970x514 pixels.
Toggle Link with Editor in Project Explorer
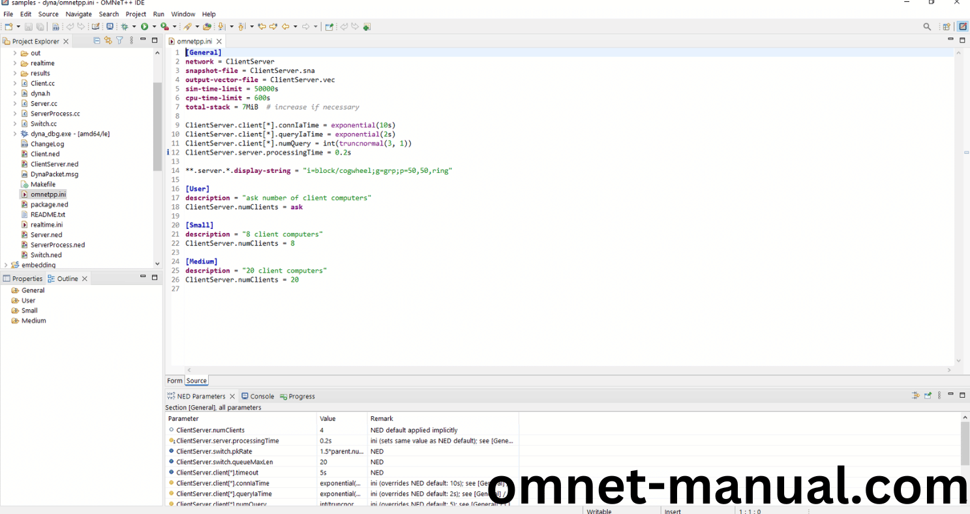108,40
